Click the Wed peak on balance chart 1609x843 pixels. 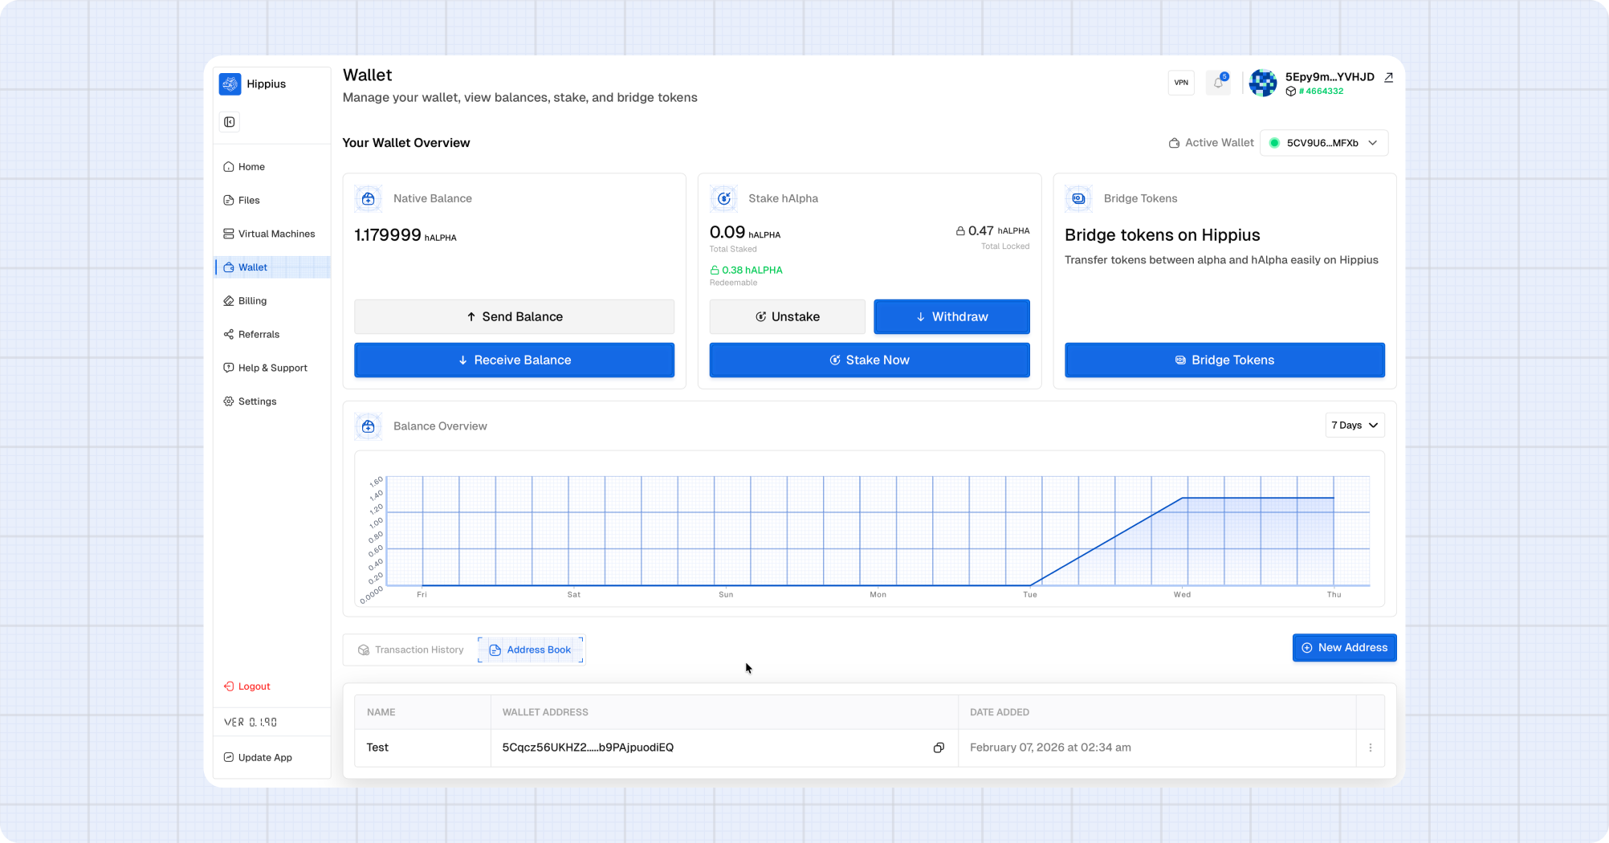click(x=1182, y=499)
